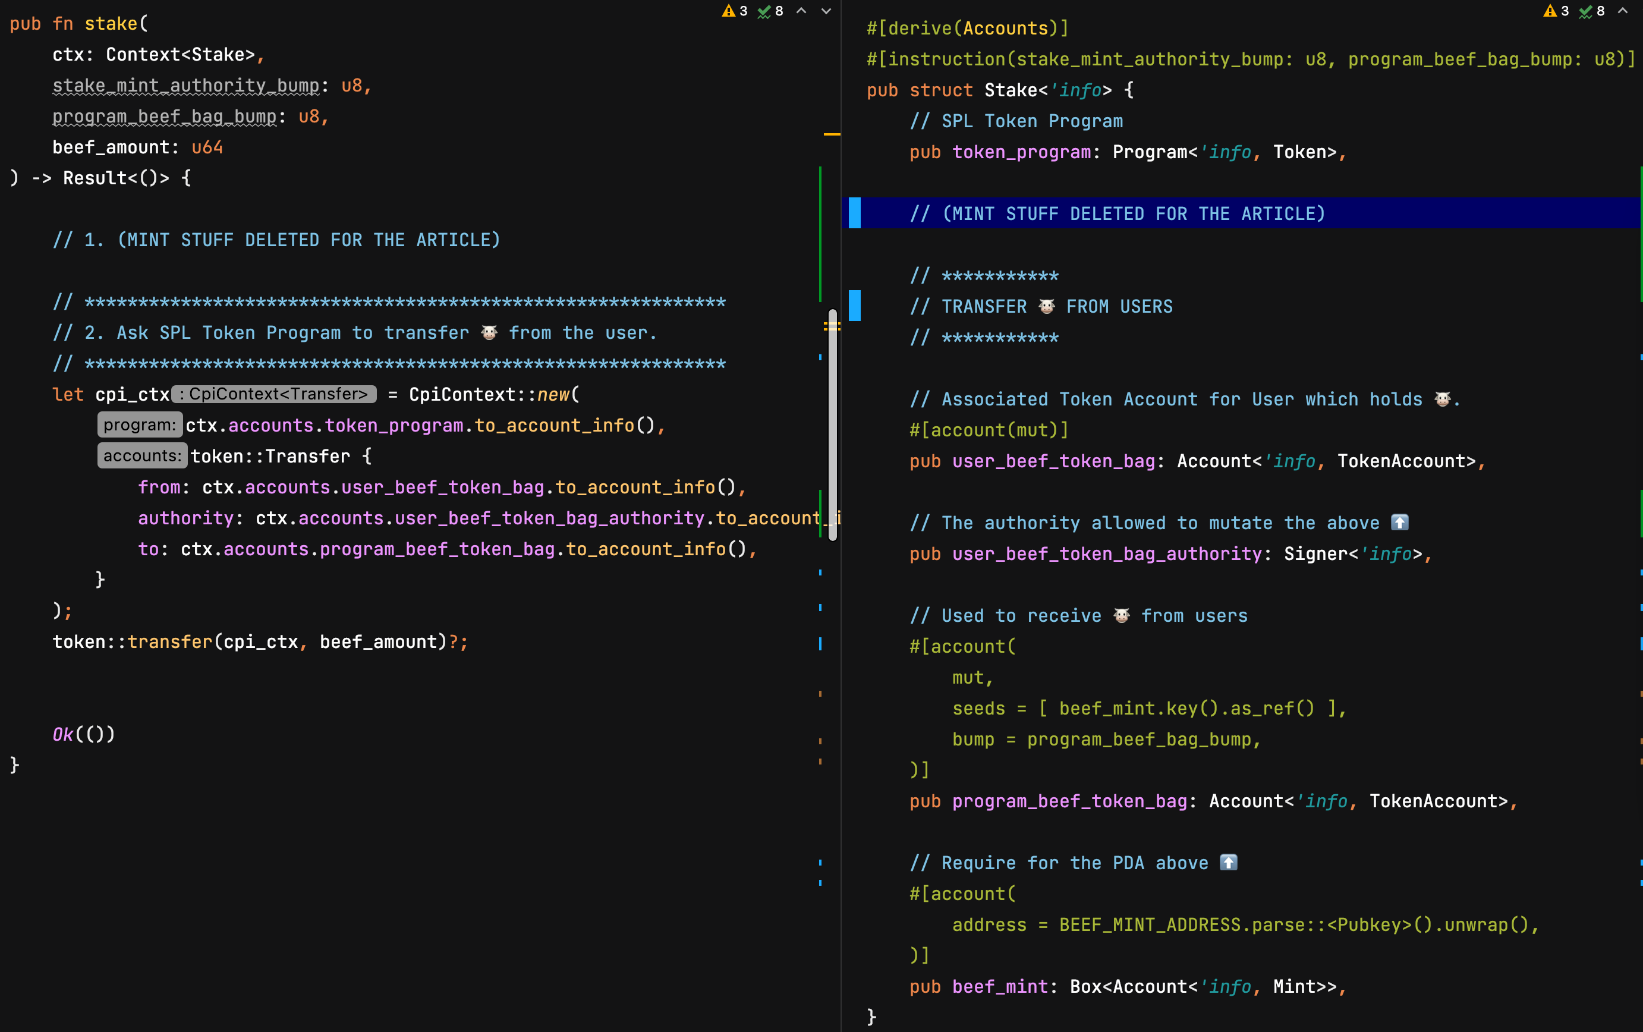The width and height of the screenshot is (1643, 1032).
Task: Click 'cpi_ctx' variable in let statement
Action: [132, 395]
